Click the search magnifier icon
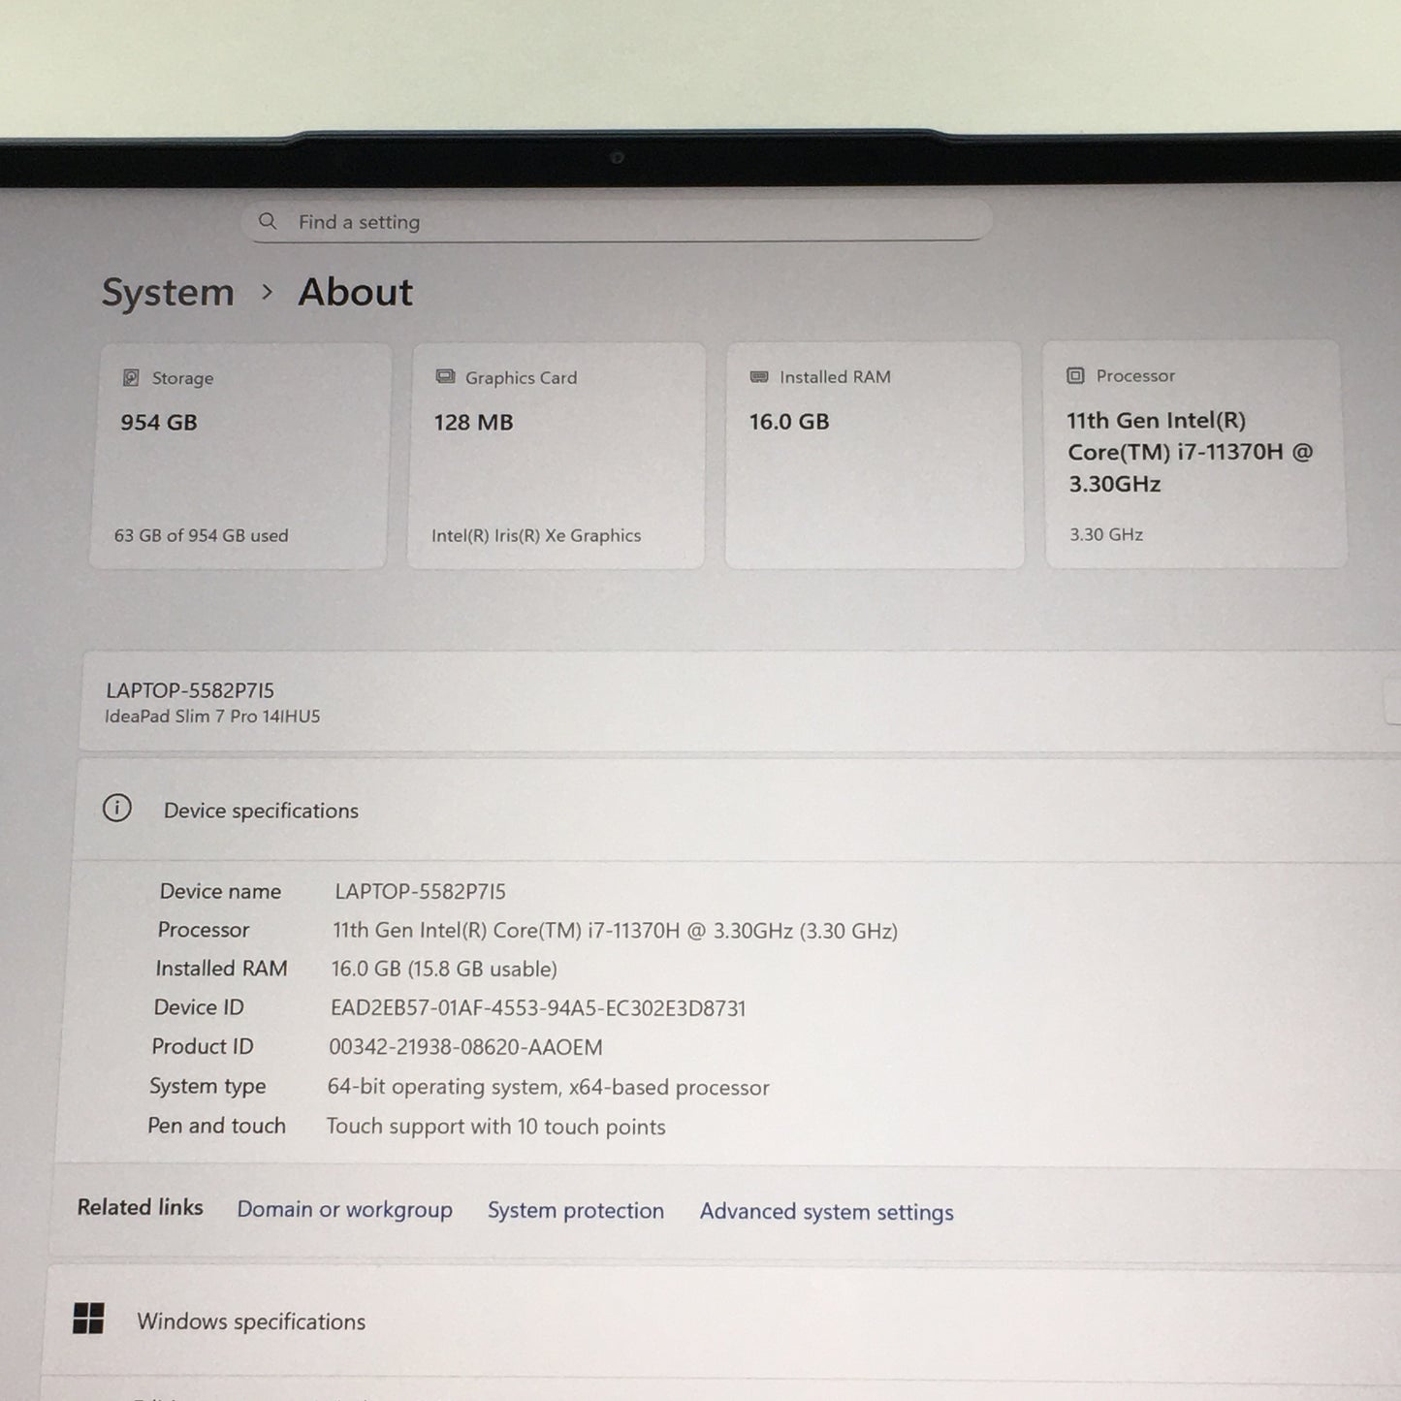Screen dimensions: 1401x1401 pyautogui.click(x=268, y=221)
